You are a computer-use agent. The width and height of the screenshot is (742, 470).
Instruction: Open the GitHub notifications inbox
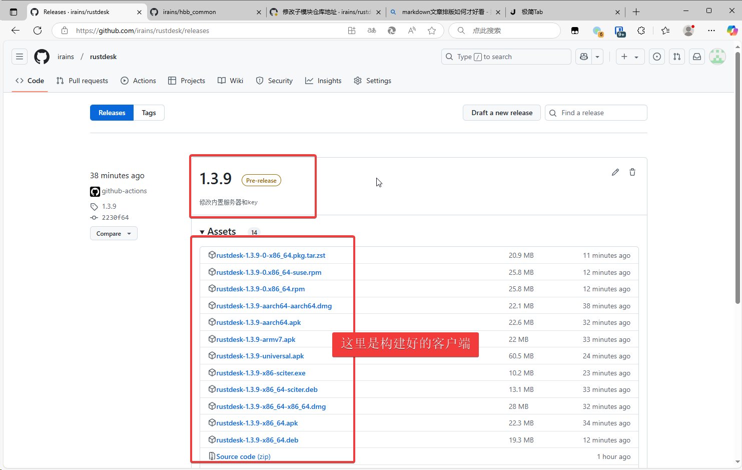(x=697, y=57)
